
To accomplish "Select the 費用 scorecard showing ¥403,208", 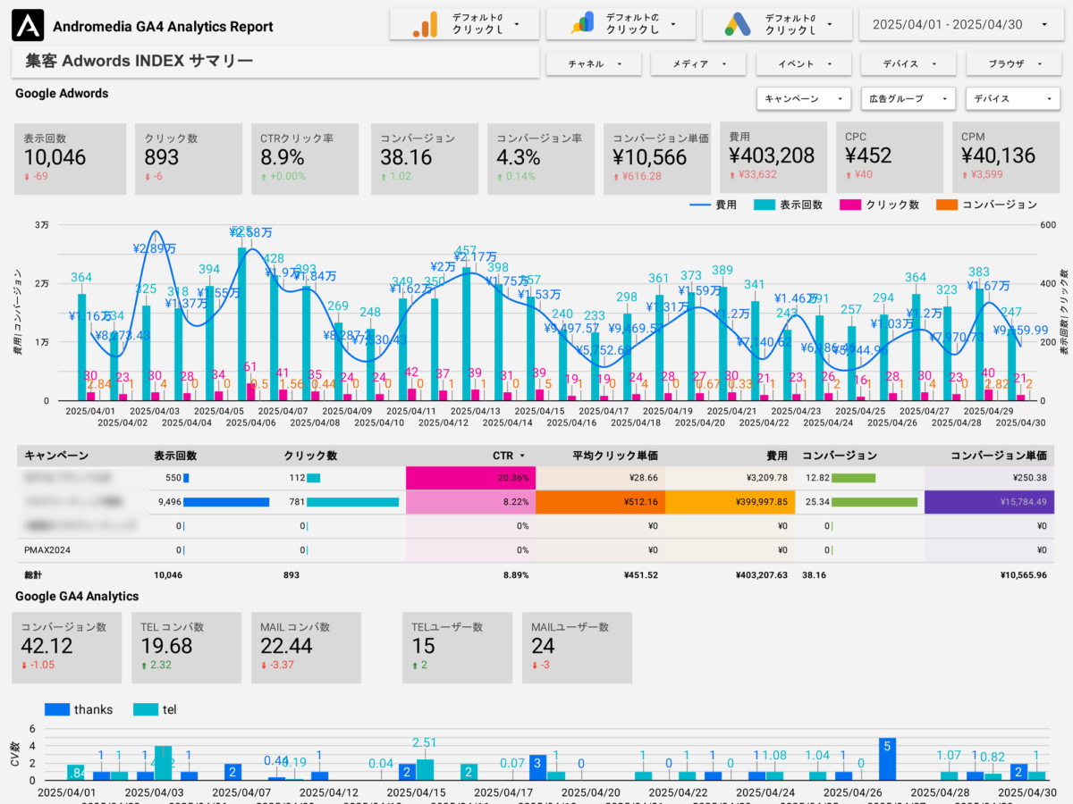I will 773,158.
